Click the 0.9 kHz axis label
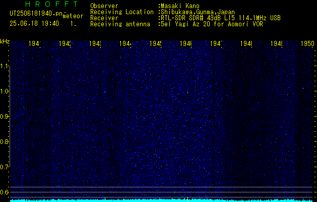The image size is (317, 202). point(5,116)
